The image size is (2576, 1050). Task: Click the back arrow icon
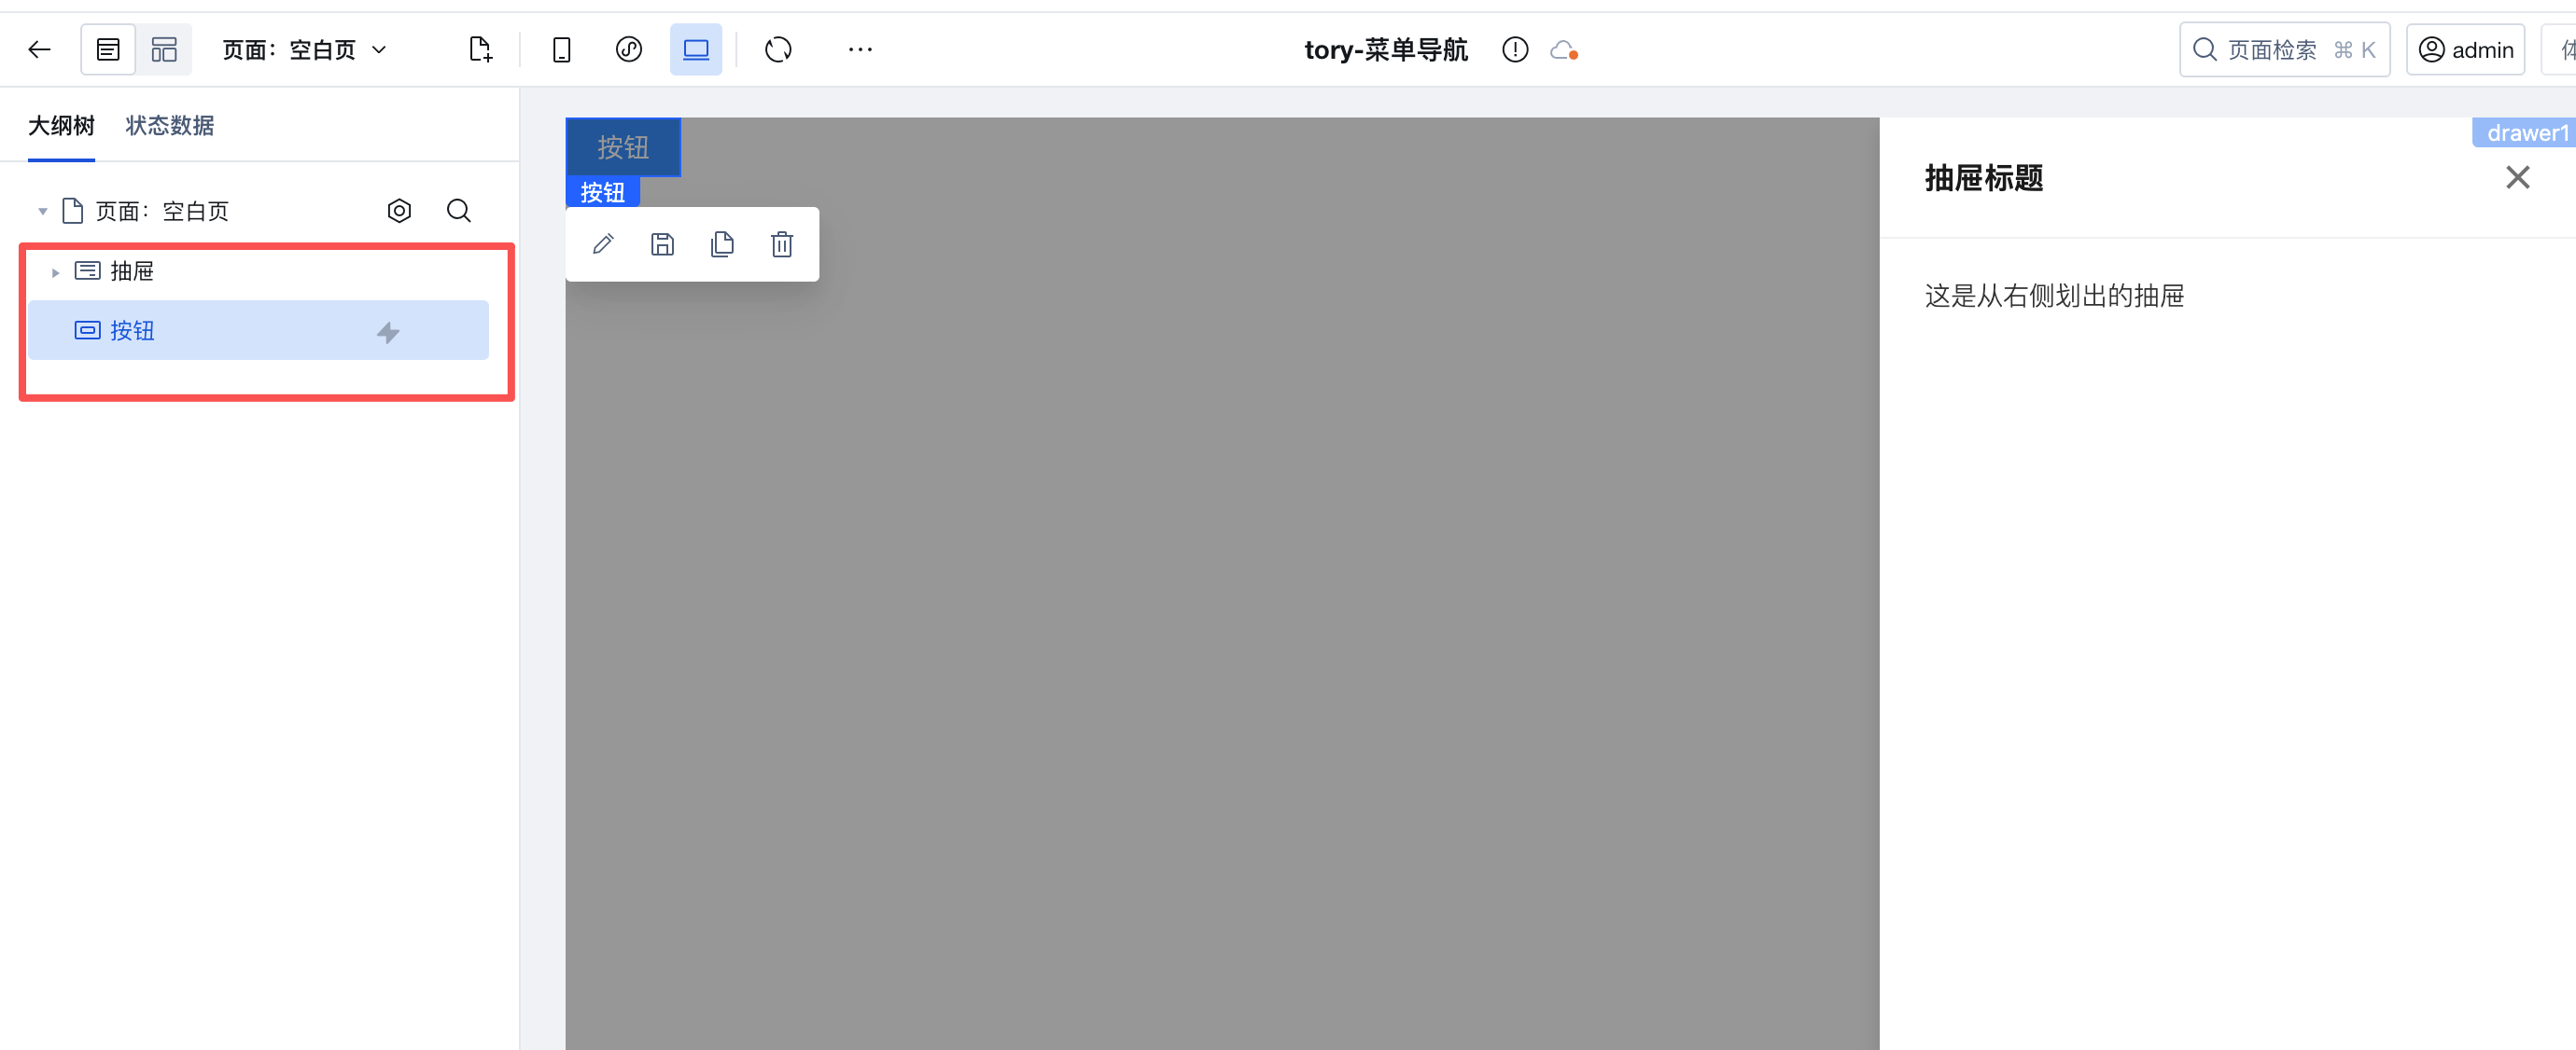39,48
